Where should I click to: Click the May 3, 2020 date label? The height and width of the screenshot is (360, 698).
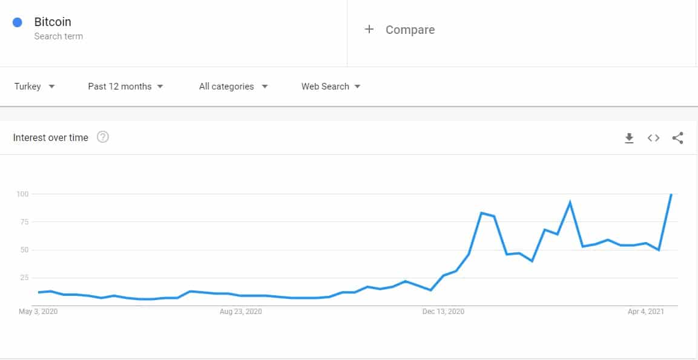point(38,312)
